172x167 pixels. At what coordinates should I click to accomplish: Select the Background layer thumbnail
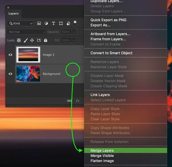28,74
